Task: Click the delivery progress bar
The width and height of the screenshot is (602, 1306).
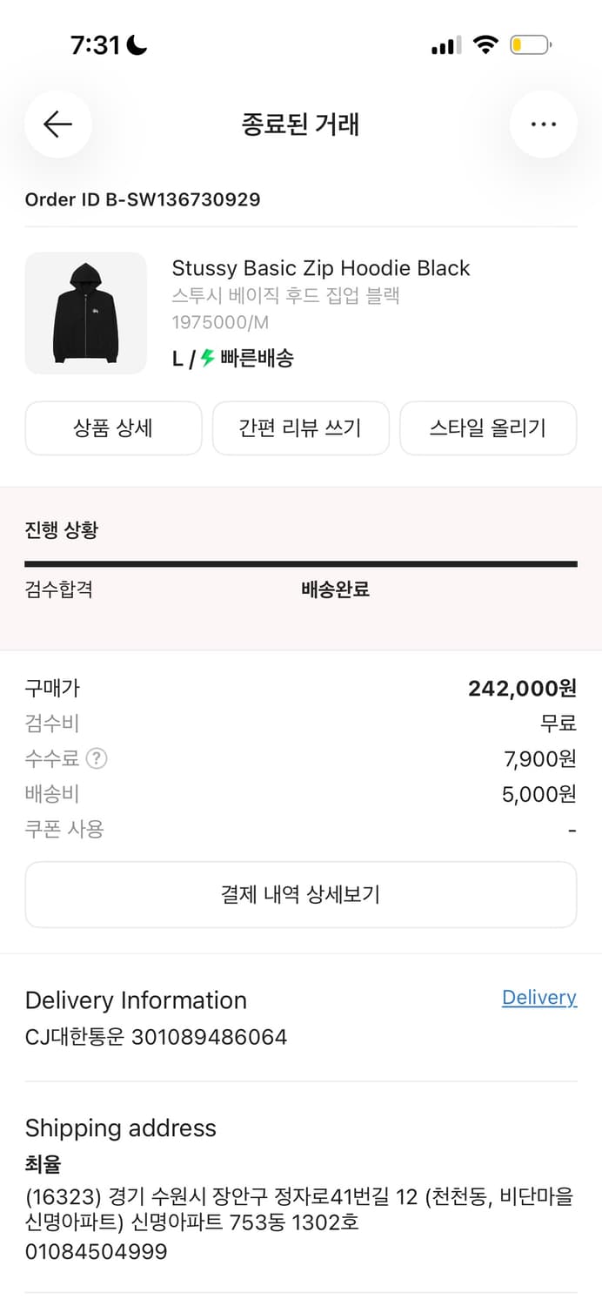Action: [300, 563]
